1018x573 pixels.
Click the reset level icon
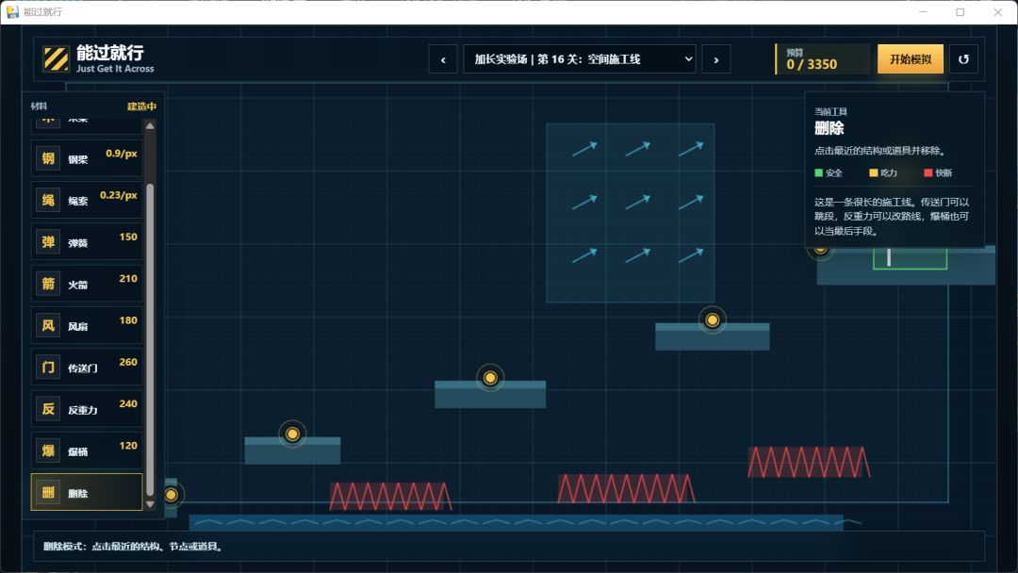tap(963, 59)
